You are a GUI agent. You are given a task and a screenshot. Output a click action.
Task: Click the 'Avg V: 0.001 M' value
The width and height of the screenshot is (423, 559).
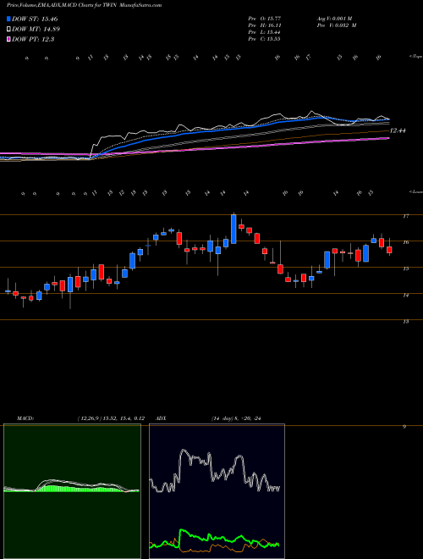pyautogui.click(x=337, y=18)
